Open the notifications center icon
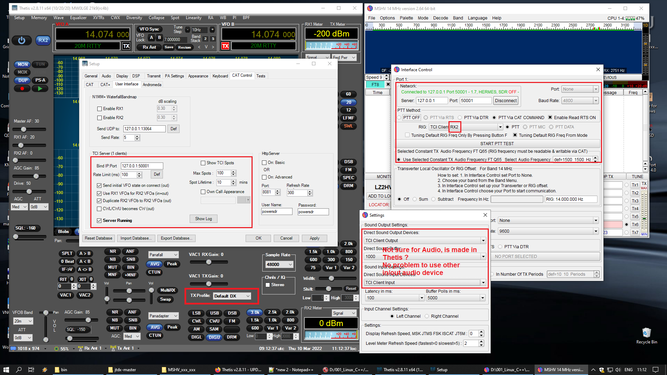The width and height of the screenshot is (667, 375). click(656, 369)
